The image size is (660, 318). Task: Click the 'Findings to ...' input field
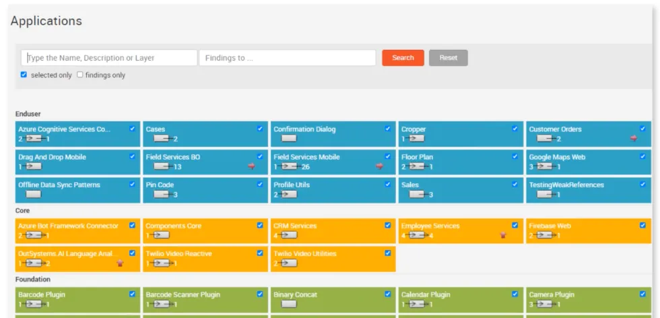point(287,58)
